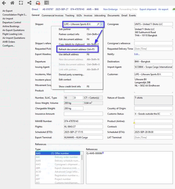The image size is (175, 189).
Task: Select Refresh document address menu entry
Action: click(x=72, y=49)
